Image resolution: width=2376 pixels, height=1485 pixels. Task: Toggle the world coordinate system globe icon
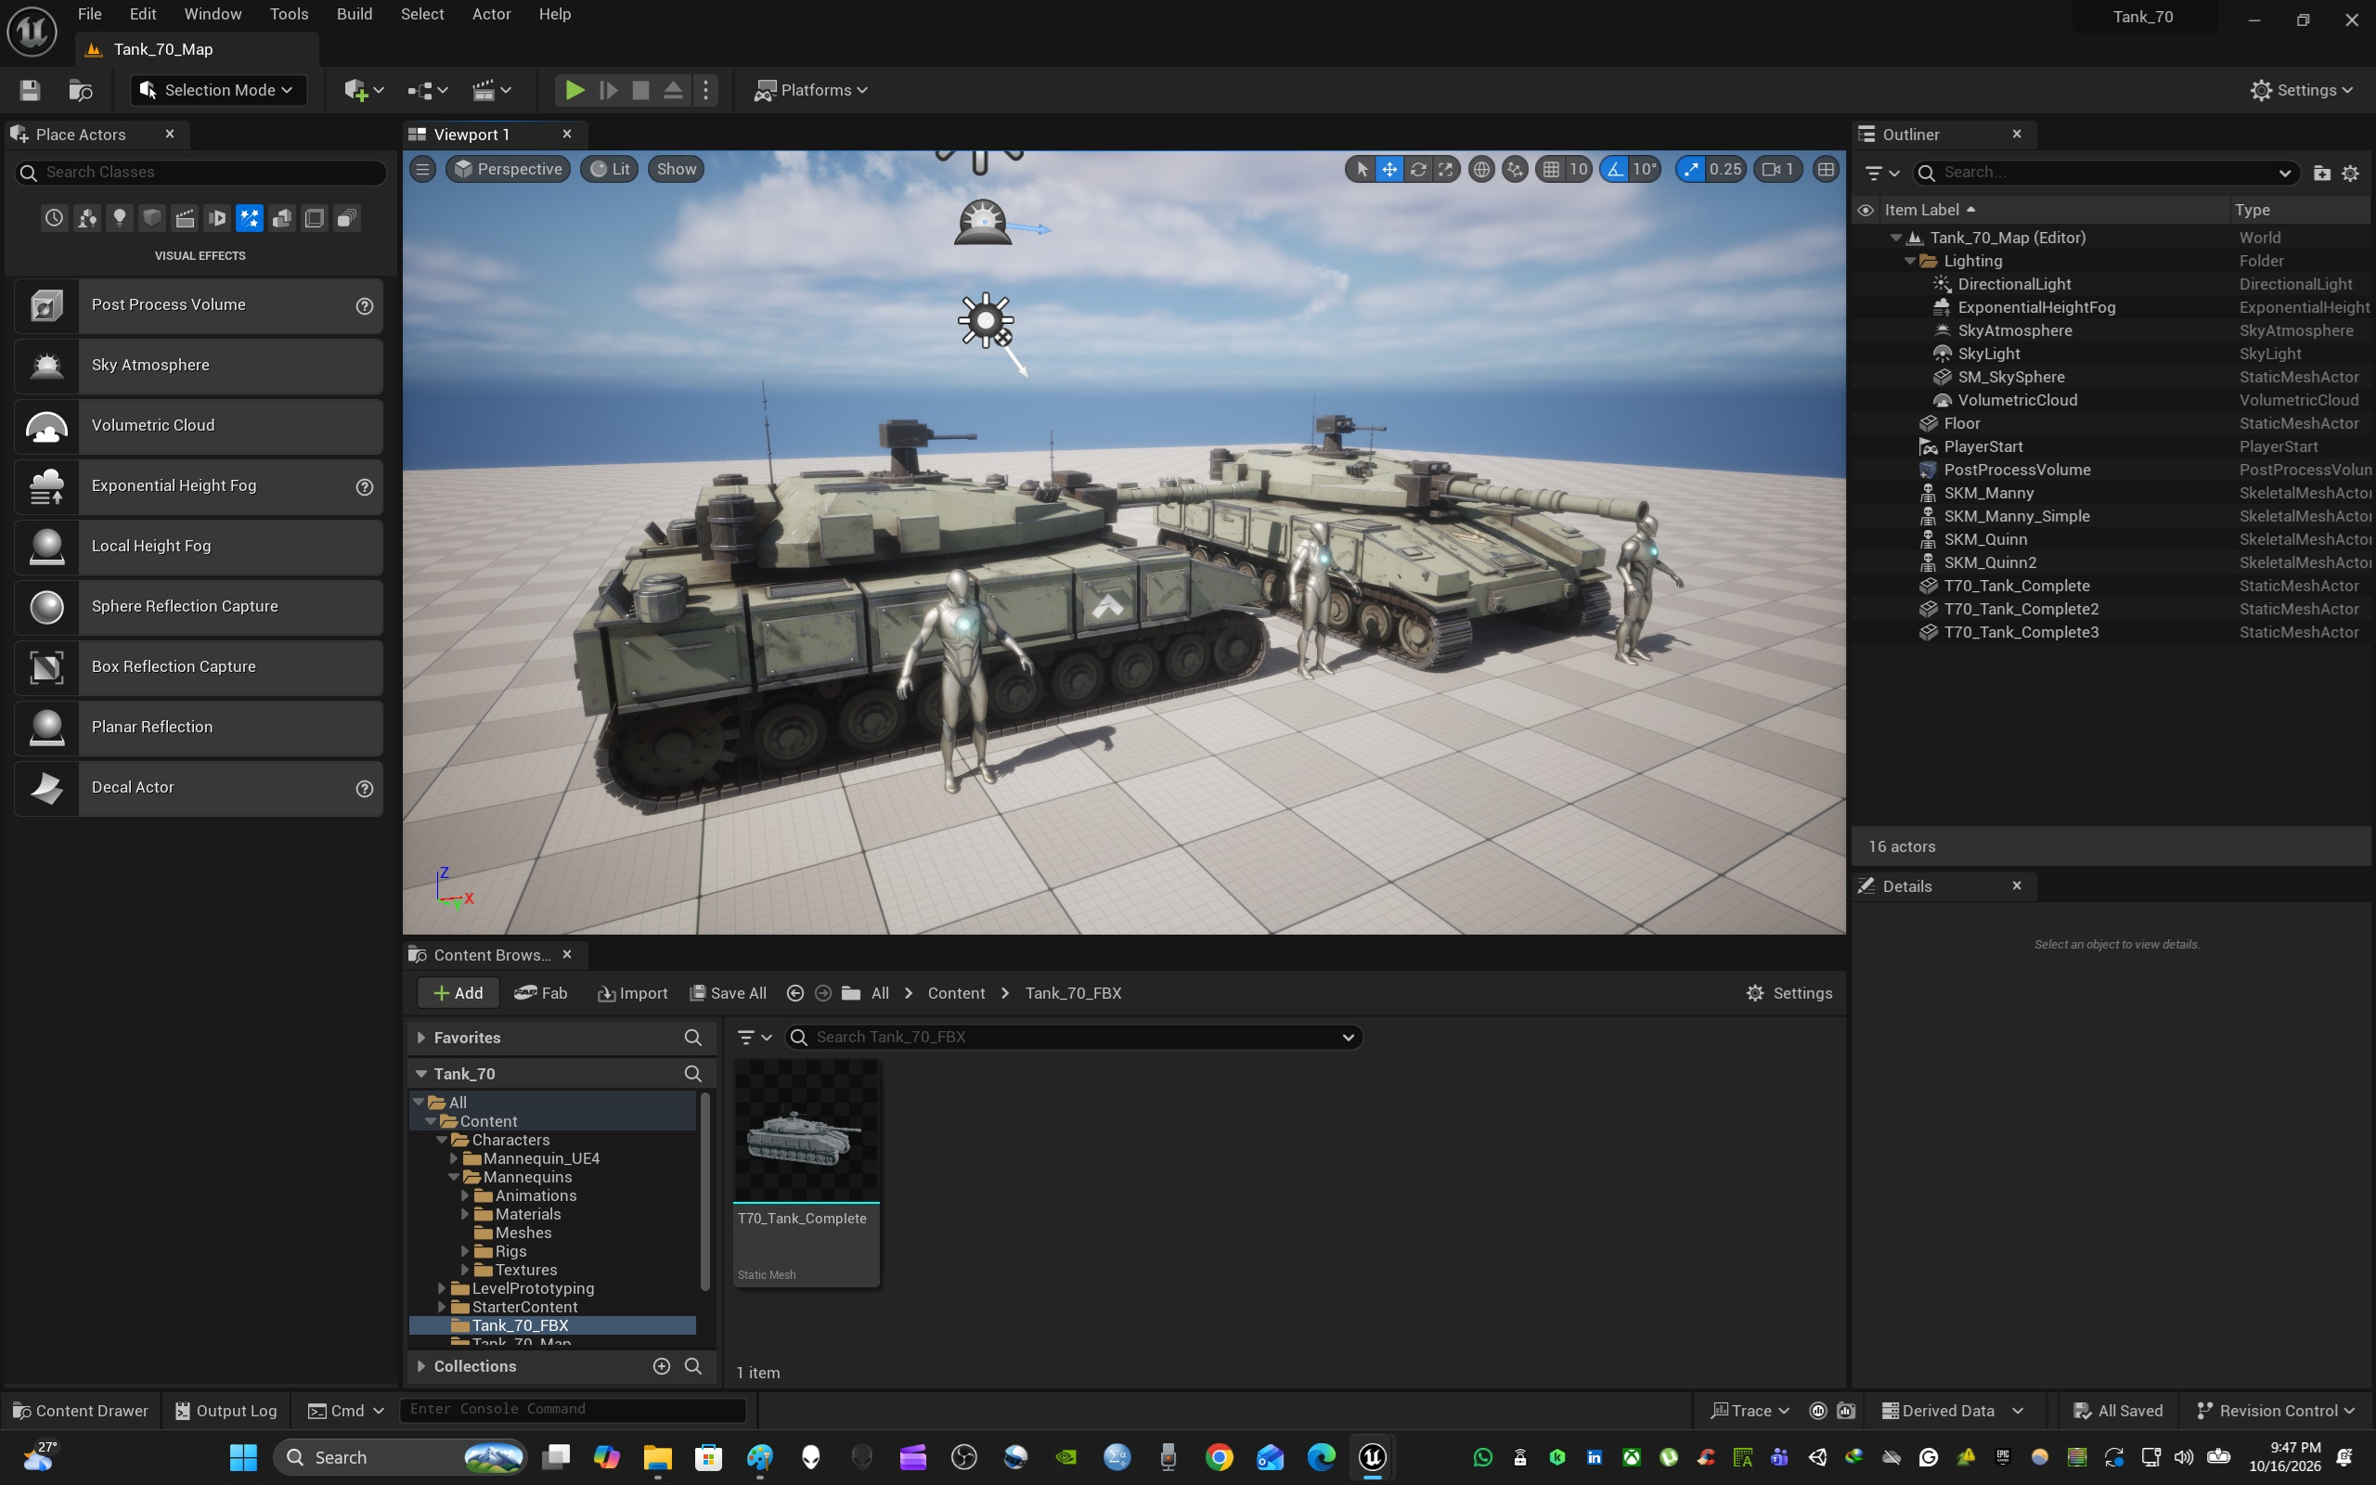[1481, 169]
